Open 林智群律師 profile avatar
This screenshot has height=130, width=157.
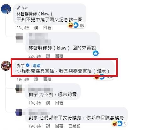tap(6, 9)
